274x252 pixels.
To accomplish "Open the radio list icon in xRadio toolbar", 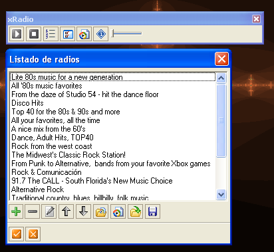I will point(51,34).
